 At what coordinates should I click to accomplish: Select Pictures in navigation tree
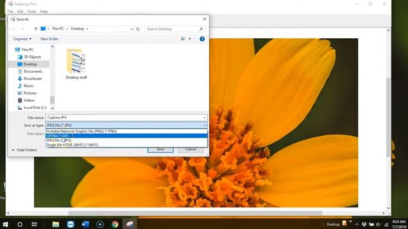point(30,94)
